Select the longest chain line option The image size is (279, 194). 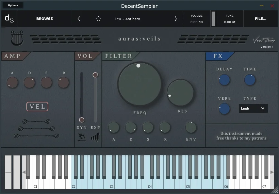point(36,136)
